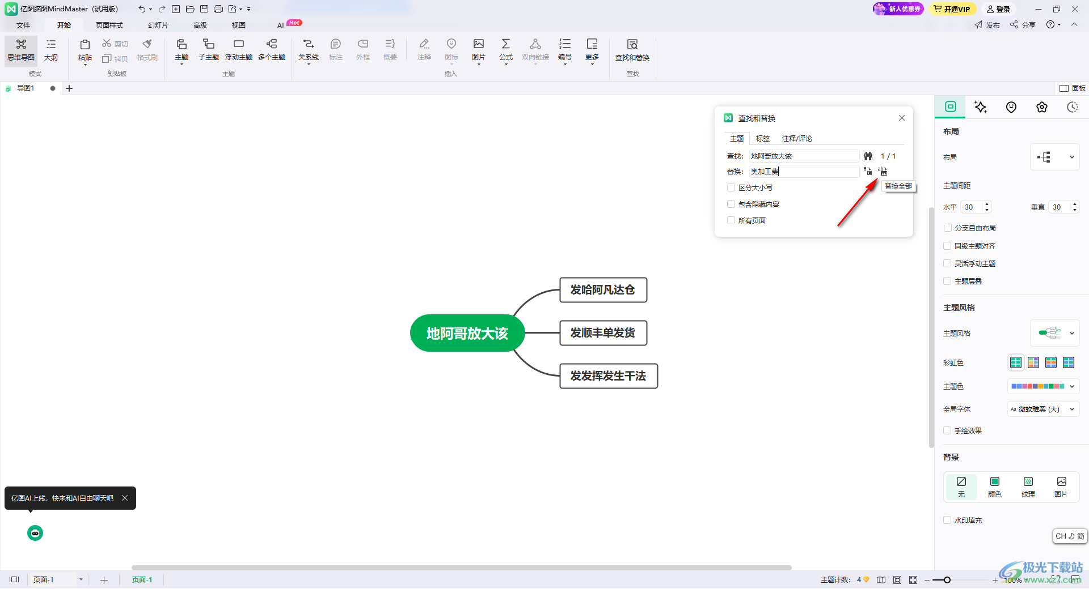
Task: Click the Share (分享) button
Action: click(x=1023, y=25)
